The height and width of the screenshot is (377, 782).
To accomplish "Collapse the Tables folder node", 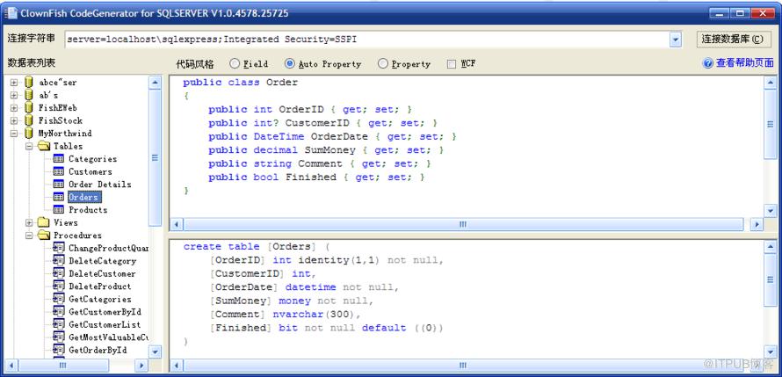I will pyautogui.click(x=29, y=146).
